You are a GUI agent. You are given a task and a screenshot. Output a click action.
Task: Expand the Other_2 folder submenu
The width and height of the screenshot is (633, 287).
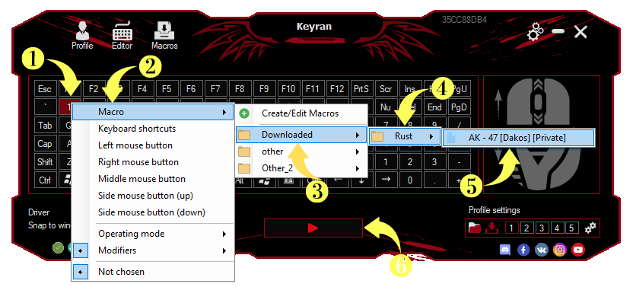tap(301, 168)
